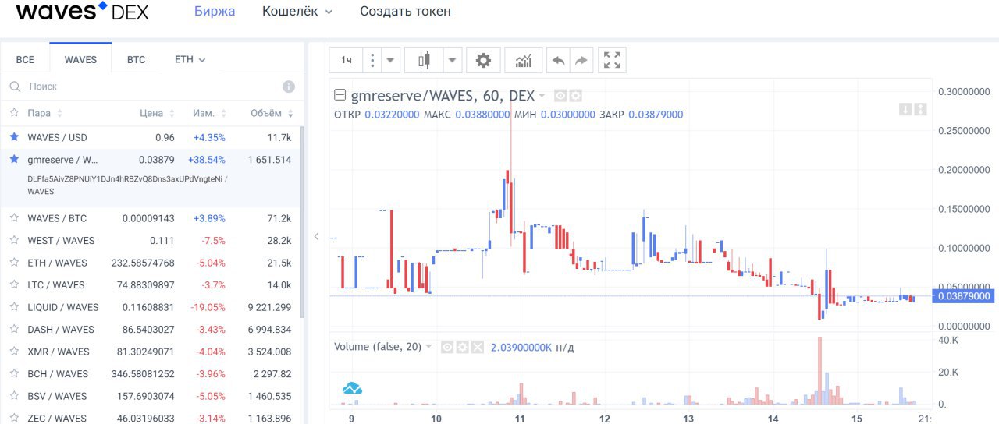
Task: Expand the Кошелёк dropdown menu
Action: click(x=297, y=12)
